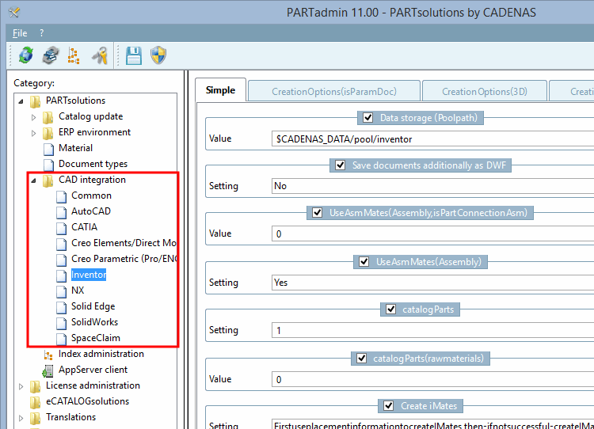Screen dimensions: 594x429
Task: Click the Catalog update folder icon
Action: 48,117
